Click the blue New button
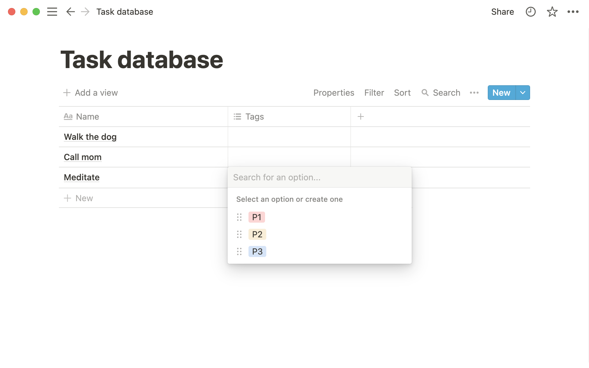The image size is (589, 368). (x=501, y=93)
